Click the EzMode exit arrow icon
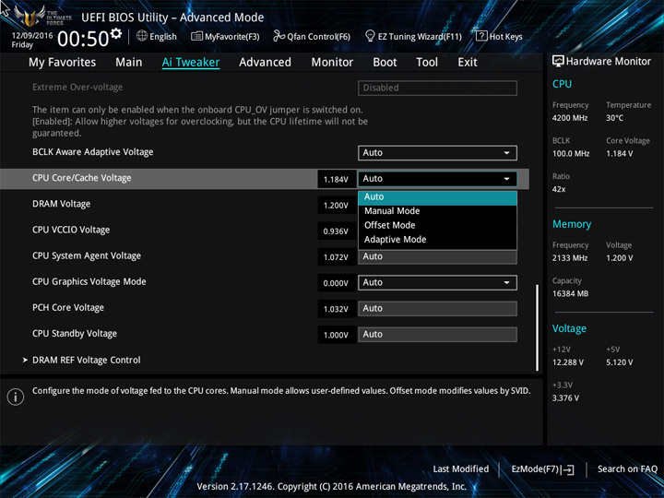Image resolution: width=664 pixels, height=498 pixels. point(568,469)
